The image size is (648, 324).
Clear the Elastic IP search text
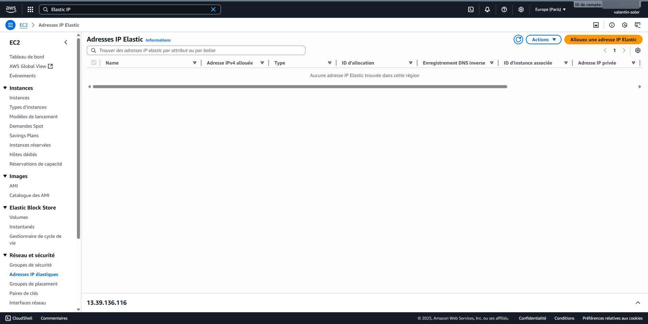point(213,9)
